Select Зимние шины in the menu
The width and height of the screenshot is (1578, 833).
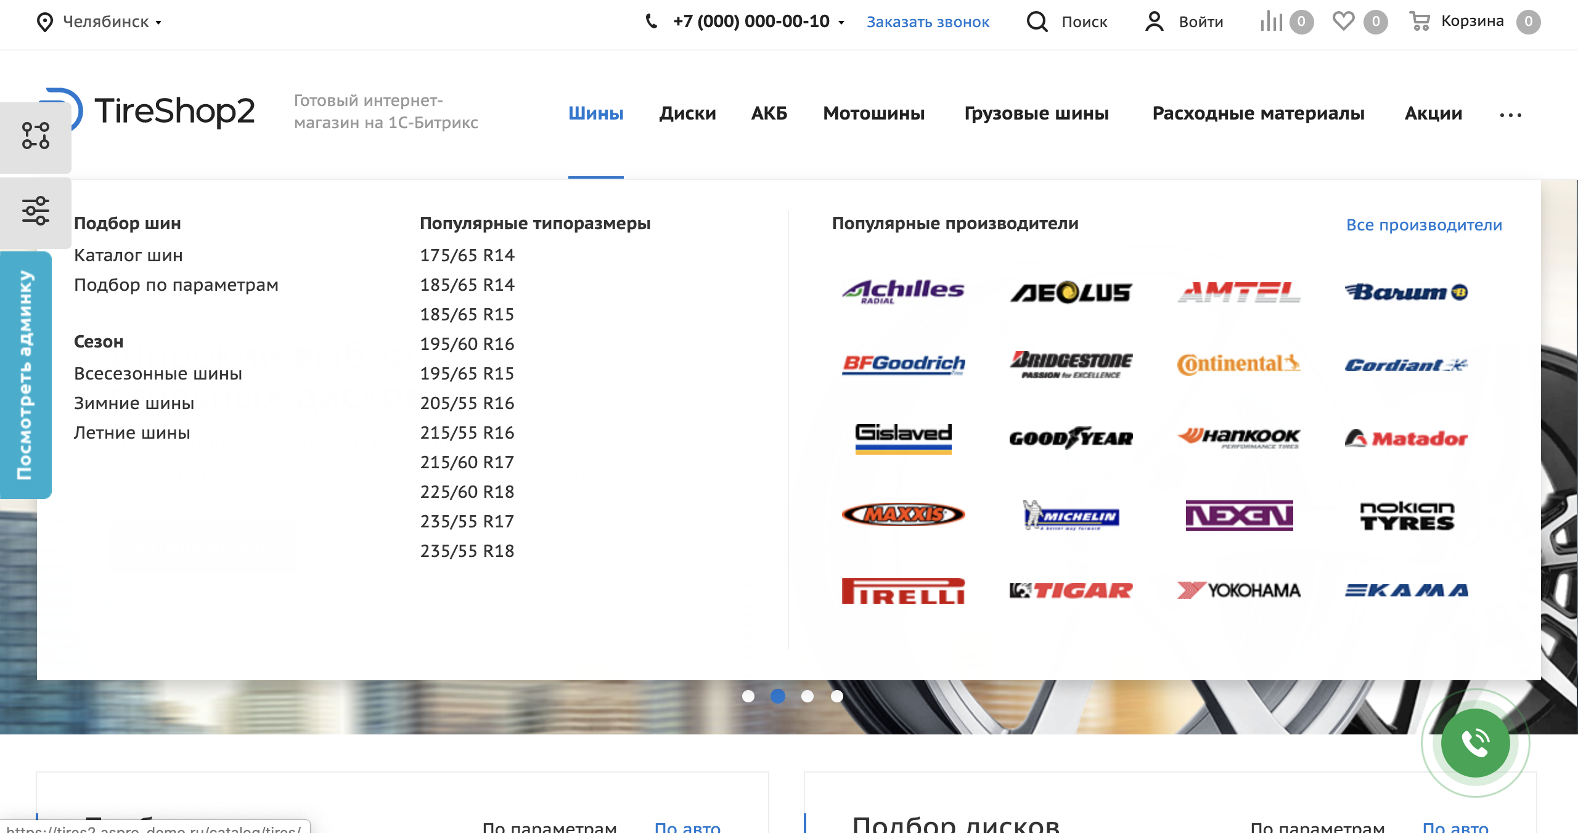click(134, 404)
